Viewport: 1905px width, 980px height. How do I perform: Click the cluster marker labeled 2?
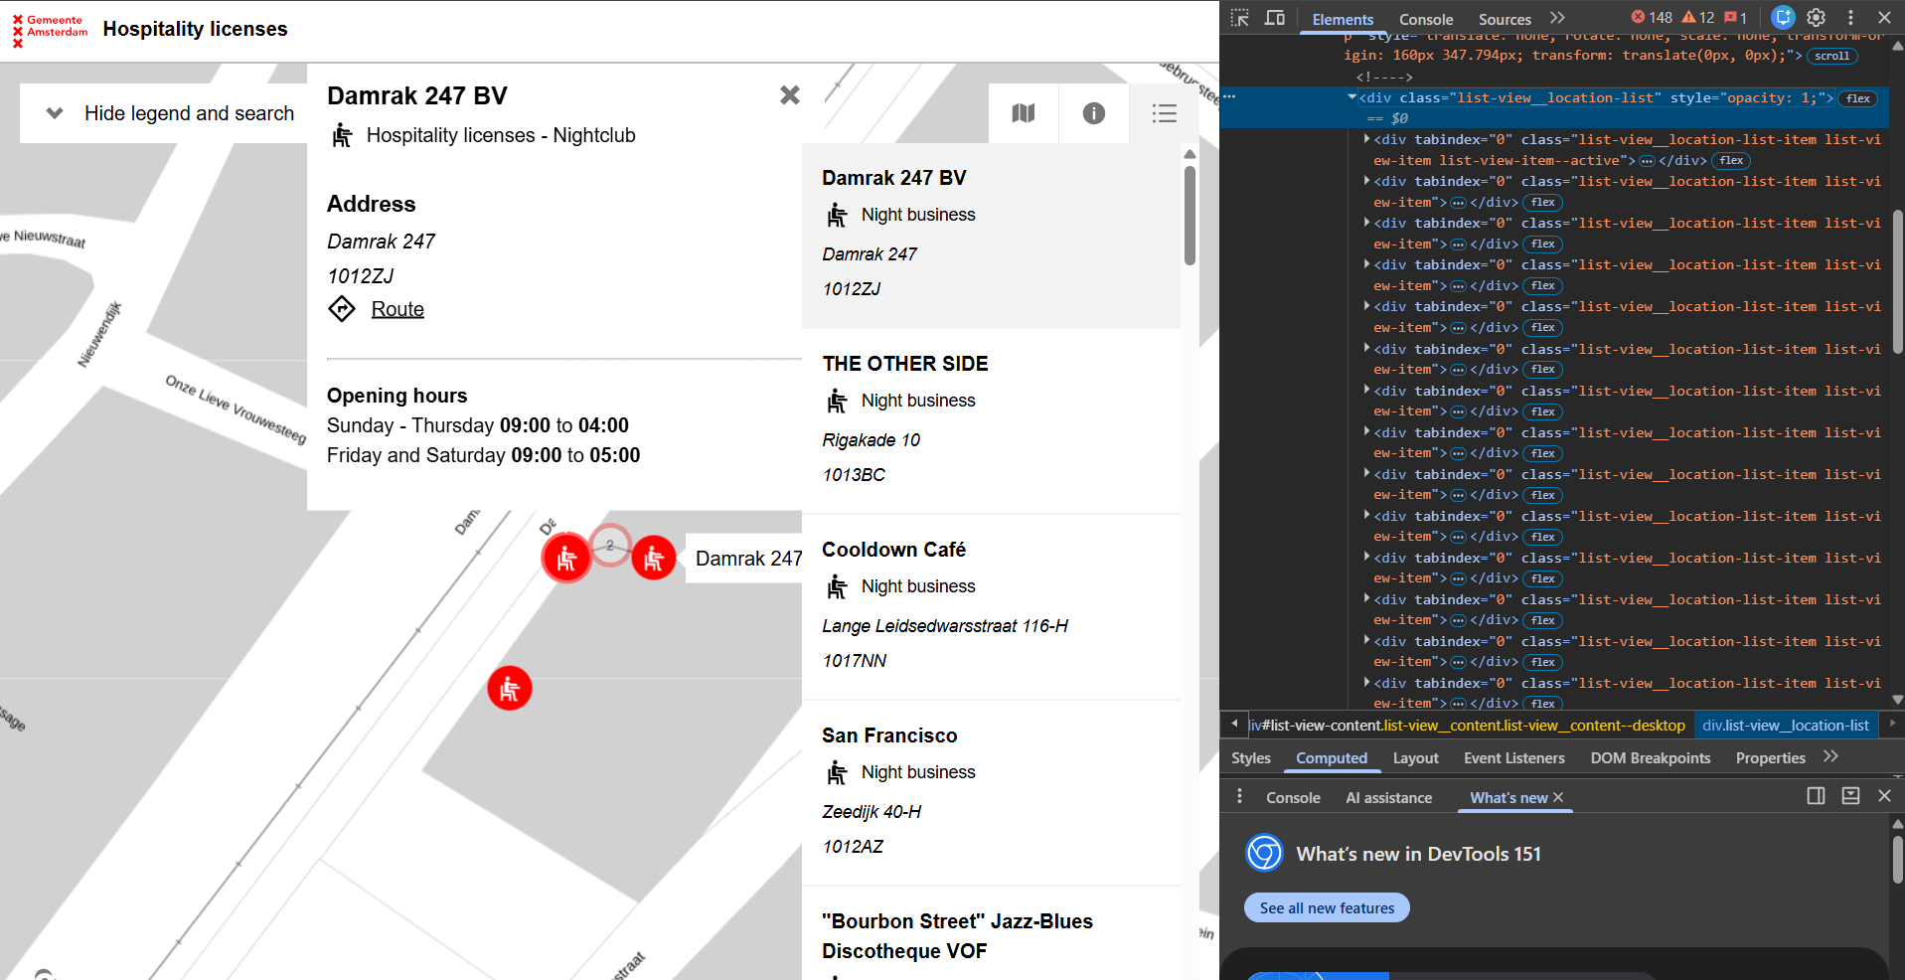pyautogui.click(x=610, y=545)
